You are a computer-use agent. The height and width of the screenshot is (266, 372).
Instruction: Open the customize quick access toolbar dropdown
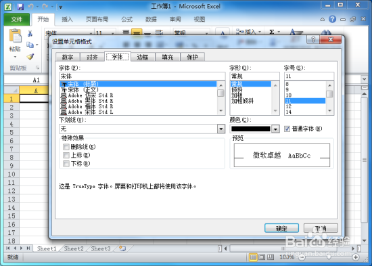(x=60, y=7)
